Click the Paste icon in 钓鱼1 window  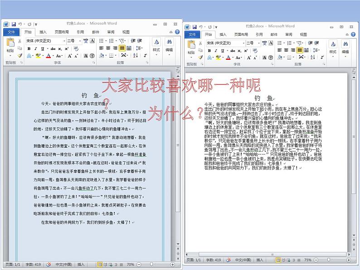[x=10, y=43]
